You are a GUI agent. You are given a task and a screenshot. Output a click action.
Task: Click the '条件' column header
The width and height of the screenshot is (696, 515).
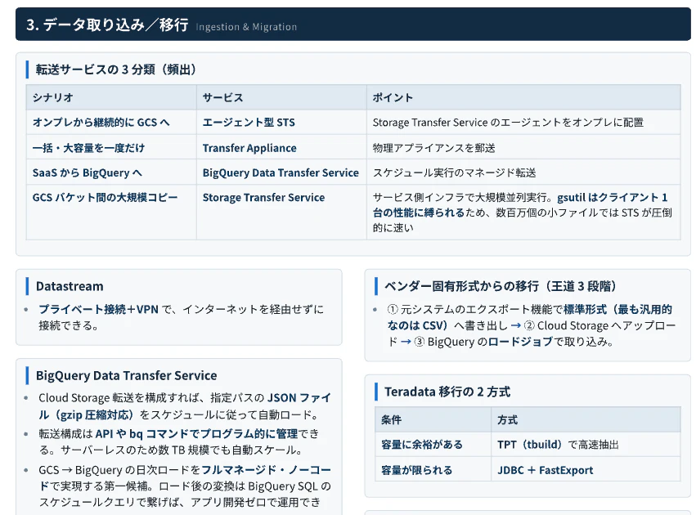[433, 419]
